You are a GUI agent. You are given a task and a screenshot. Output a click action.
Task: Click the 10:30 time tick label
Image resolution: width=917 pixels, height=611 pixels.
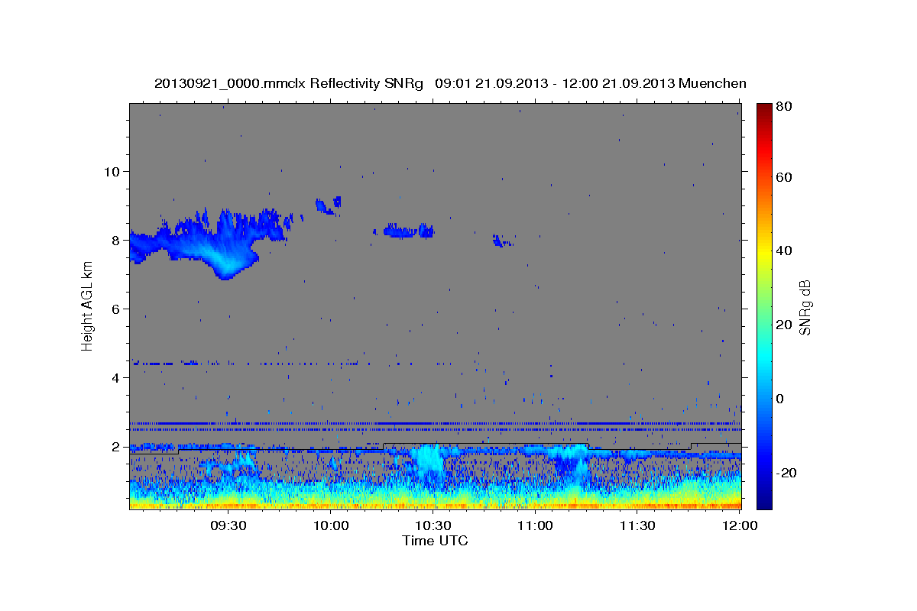pyautogui.click(x=433, y=525)
